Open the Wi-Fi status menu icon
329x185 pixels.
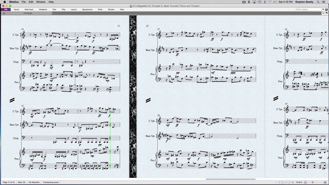click(270, 2)
